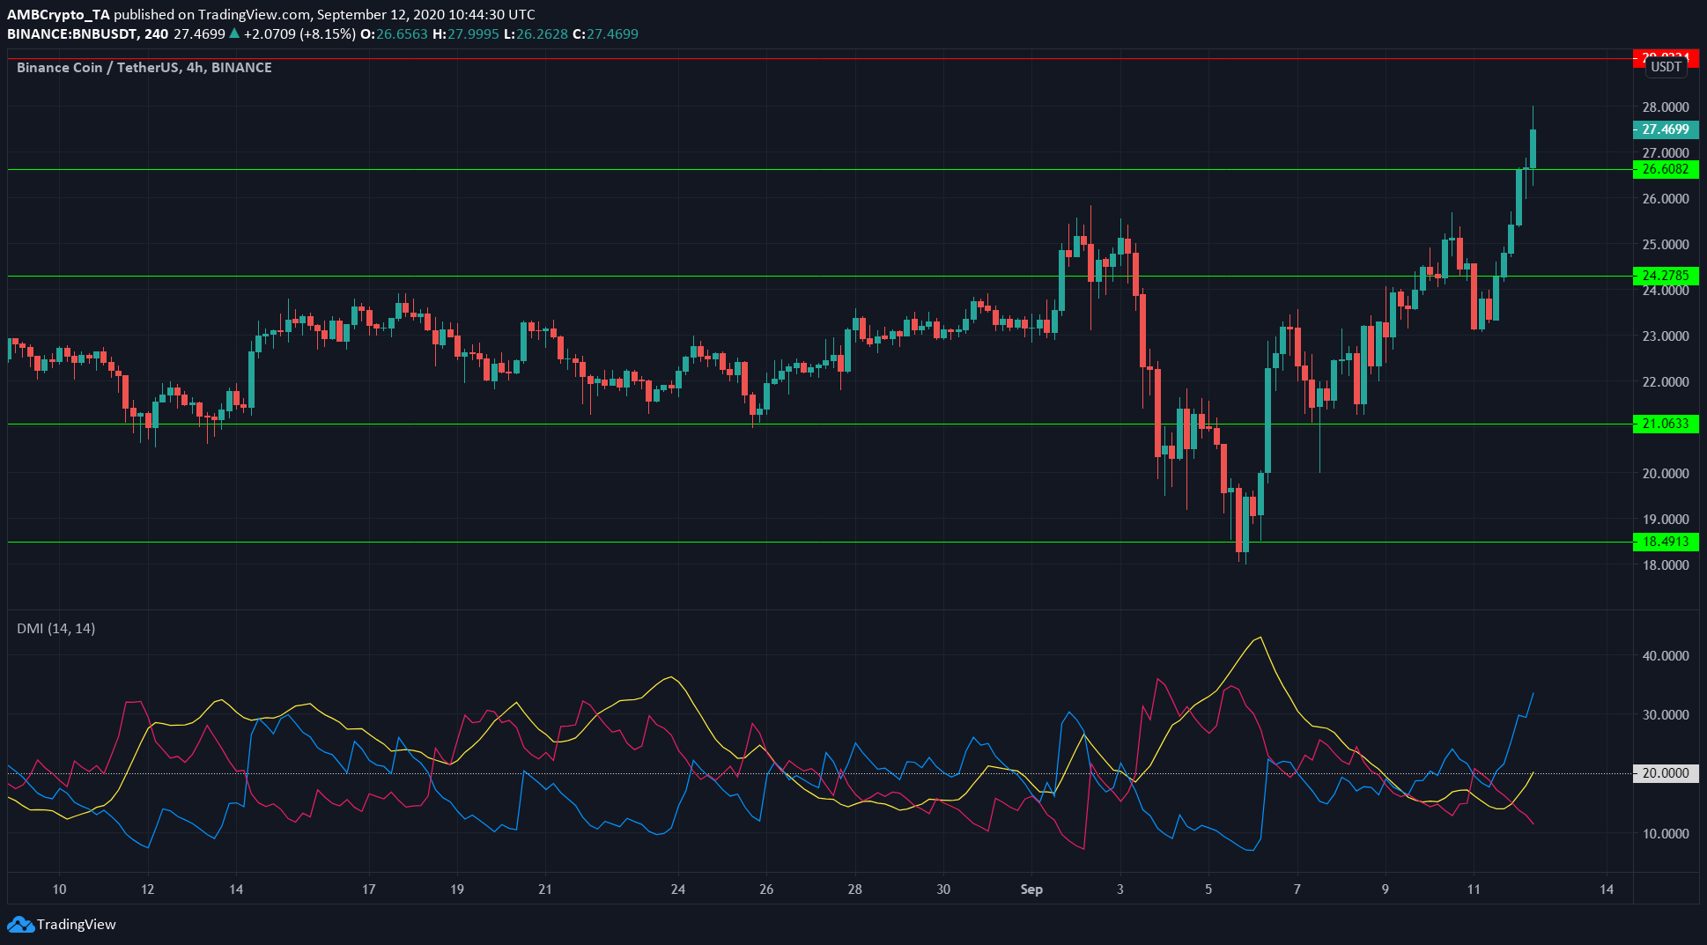The image size is (1707, 945).
Task: Select the green 18.4913 level label
Action: click(1666, 542)
